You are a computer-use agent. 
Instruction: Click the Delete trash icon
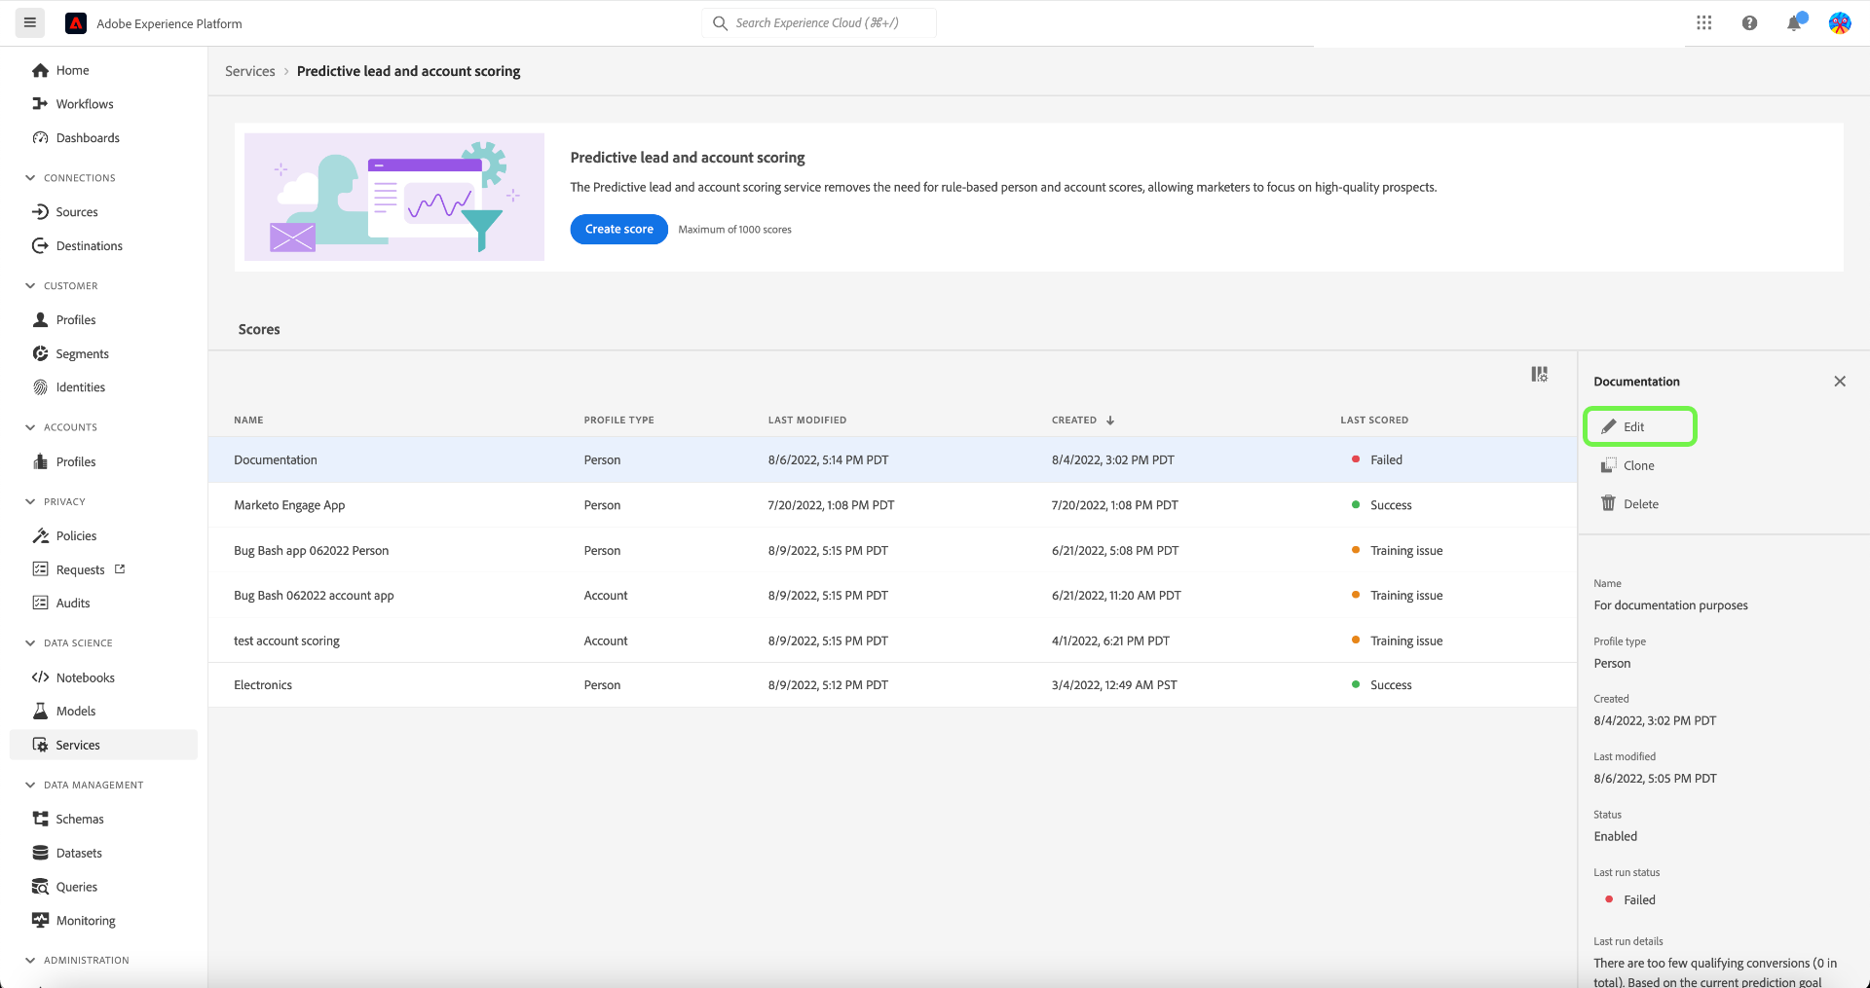tap(1608, 504)
